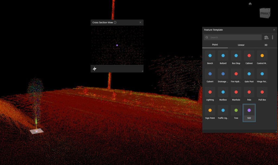Viewport: 278px width, 165px height.
Task: Open Feature Template more options menu
Action: click(273, 37)
